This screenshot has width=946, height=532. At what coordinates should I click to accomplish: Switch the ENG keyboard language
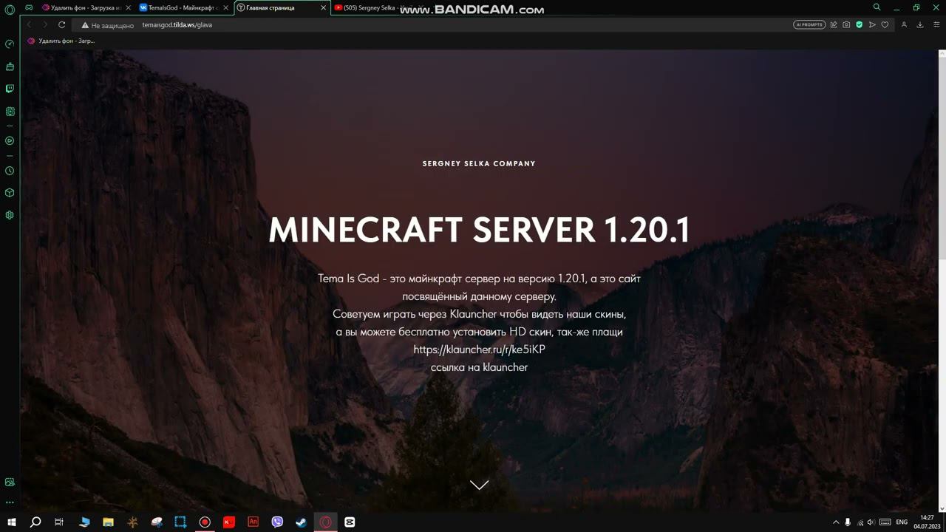click(902, 522)
